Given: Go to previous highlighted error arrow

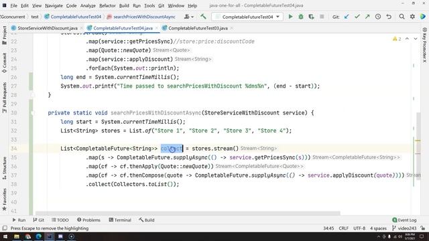Looking at the screenshot, I should [407, 39].
